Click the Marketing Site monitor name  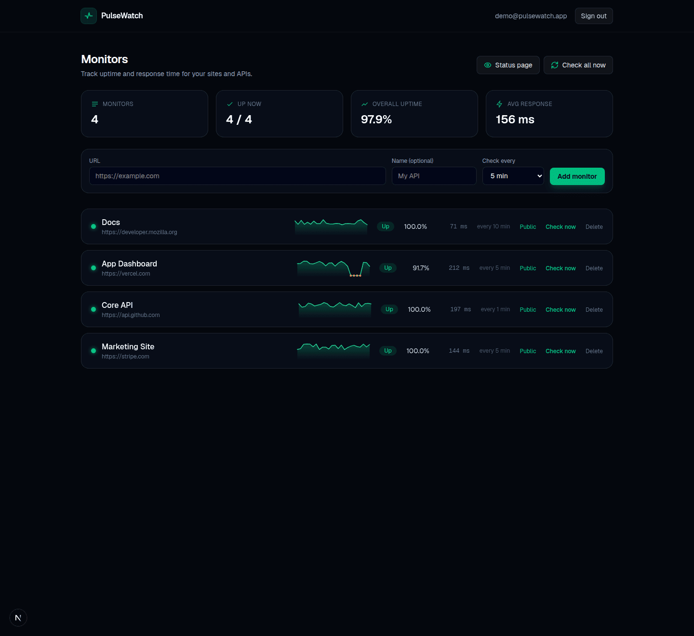[x=128, y=346]
